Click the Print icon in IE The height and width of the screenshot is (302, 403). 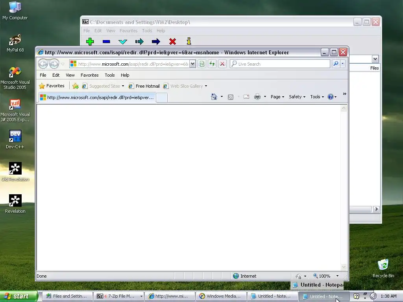257,97
